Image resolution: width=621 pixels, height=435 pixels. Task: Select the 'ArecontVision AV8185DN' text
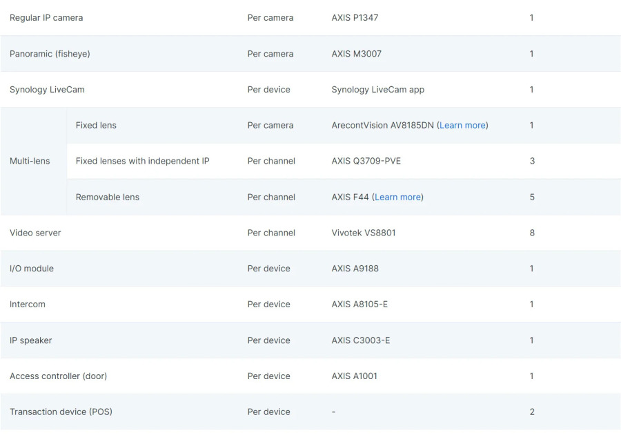[x=382, y=125]
